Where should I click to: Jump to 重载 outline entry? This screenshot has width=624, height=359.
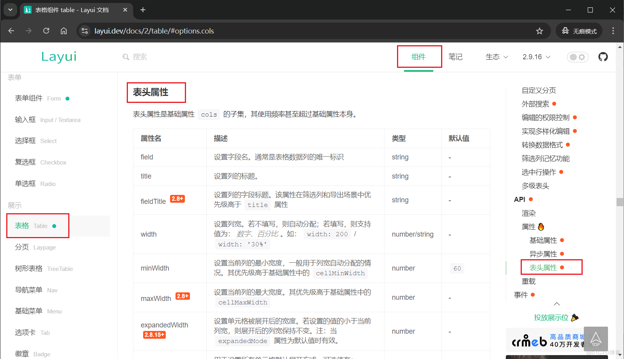click(528, 281)
